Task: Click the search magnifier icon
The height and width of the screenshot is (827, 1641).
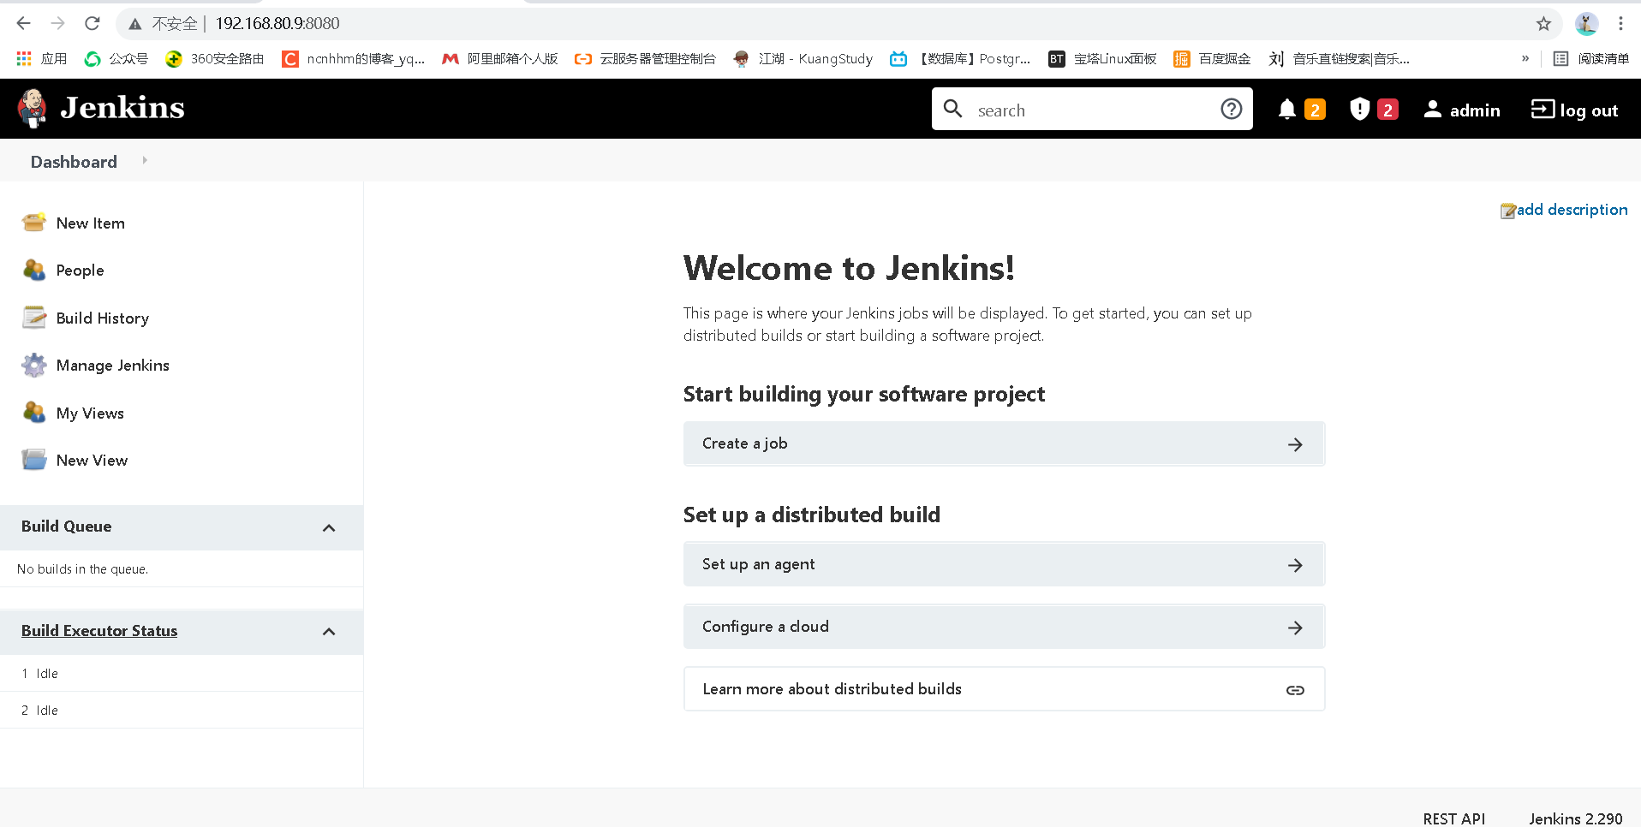Action: tap(952, 109)
